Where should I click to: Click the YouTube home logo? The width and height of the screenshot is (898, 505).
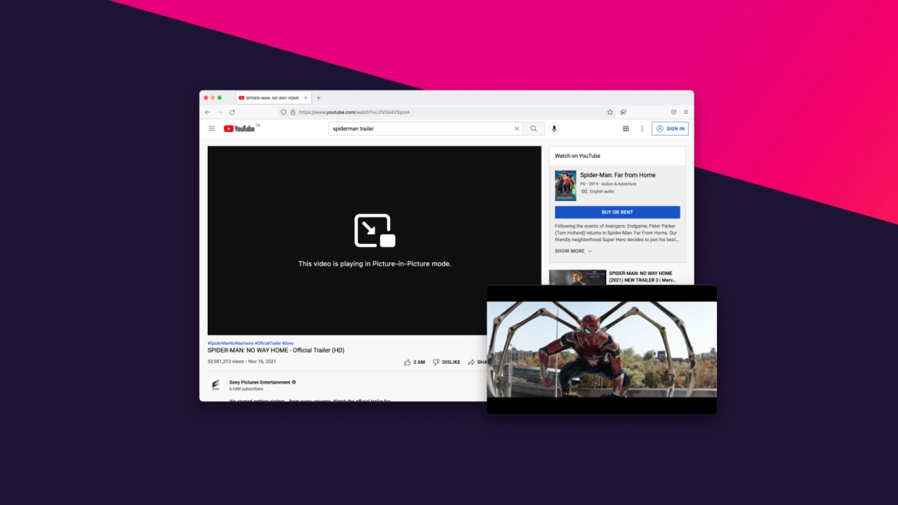coord(239,129)
